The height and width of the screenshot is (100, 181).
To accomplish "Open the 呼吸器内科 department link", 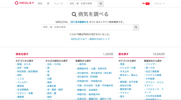I will tap(83, 81).
